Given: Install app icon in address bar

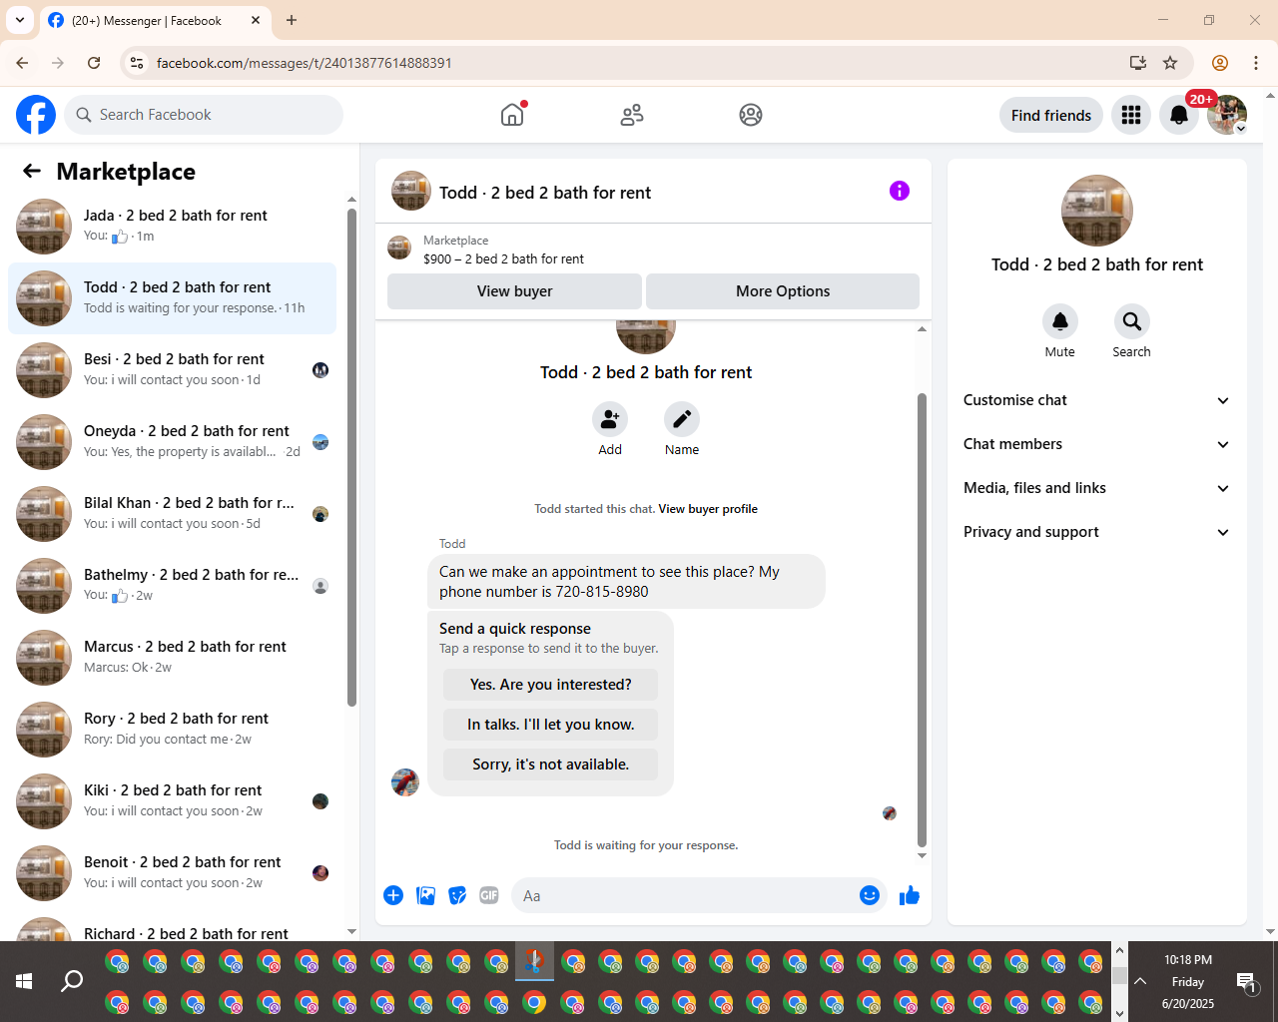Looking at the screenshot, I should coord(1137,63).
